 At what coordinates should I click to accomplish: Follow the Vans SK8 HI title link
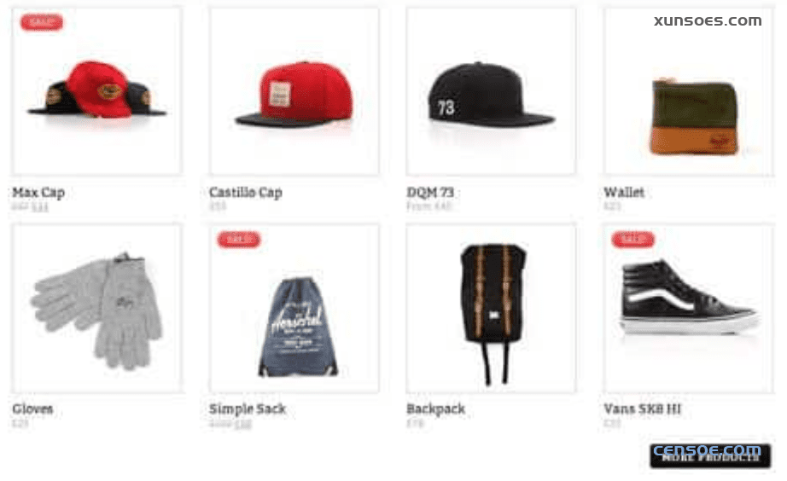point(643,409)
